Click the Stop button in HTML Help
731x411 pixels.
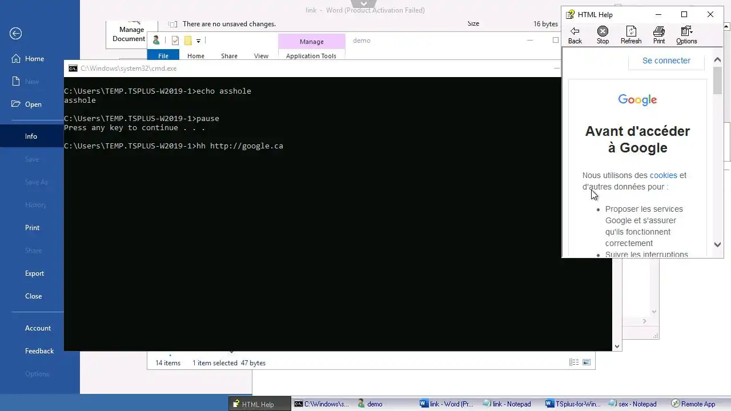tap(603, 35)
